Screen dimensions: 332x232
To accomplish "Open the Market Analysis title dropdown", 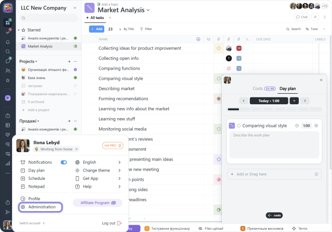I will click(x=148, y=10).
